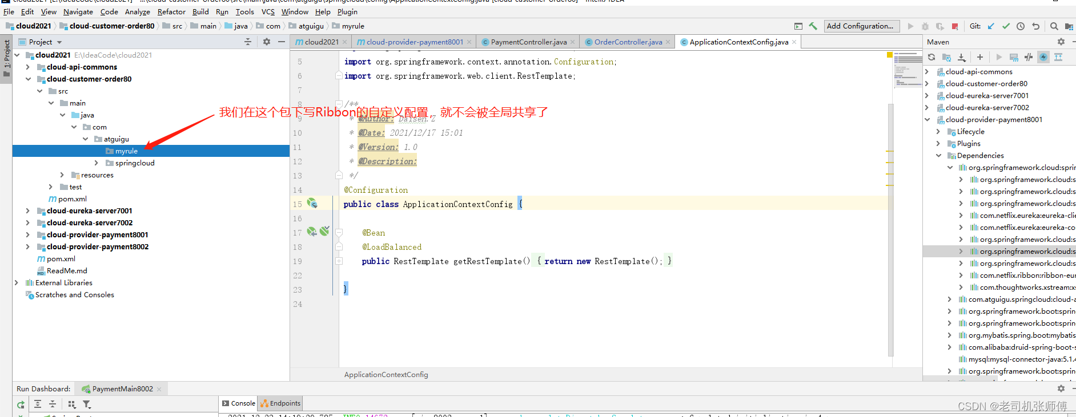1076x417 pixels.
Task: Click Rerun icon in Run Dashboard
Action: pyautogui.click(x=21, y=404)
